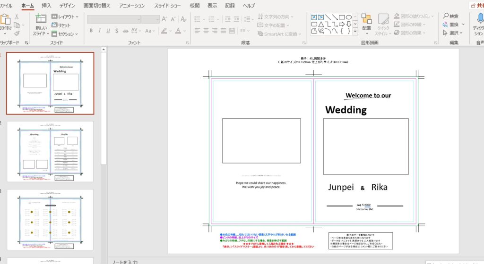Open the Insert (挿入) tab
Screen dimensions: 484x264
click(46, 6)
